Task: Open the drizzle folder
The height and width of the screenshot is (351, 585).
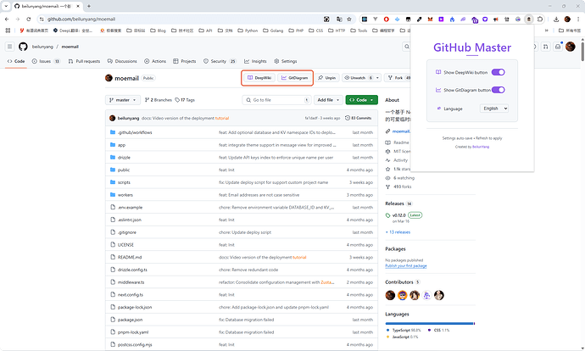Action: (x=124, y=158)
